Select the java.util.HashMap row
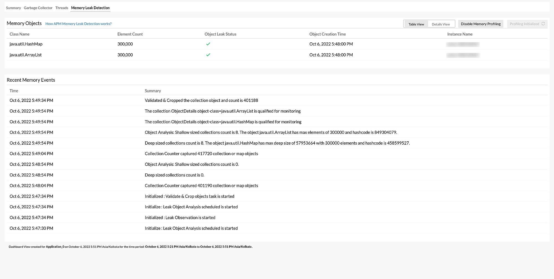 (111, 44)
